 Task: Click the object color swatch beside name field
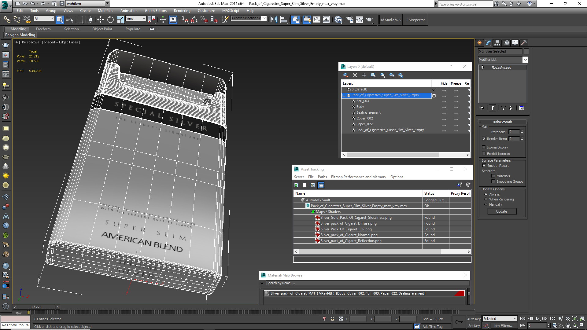point(526,51)
